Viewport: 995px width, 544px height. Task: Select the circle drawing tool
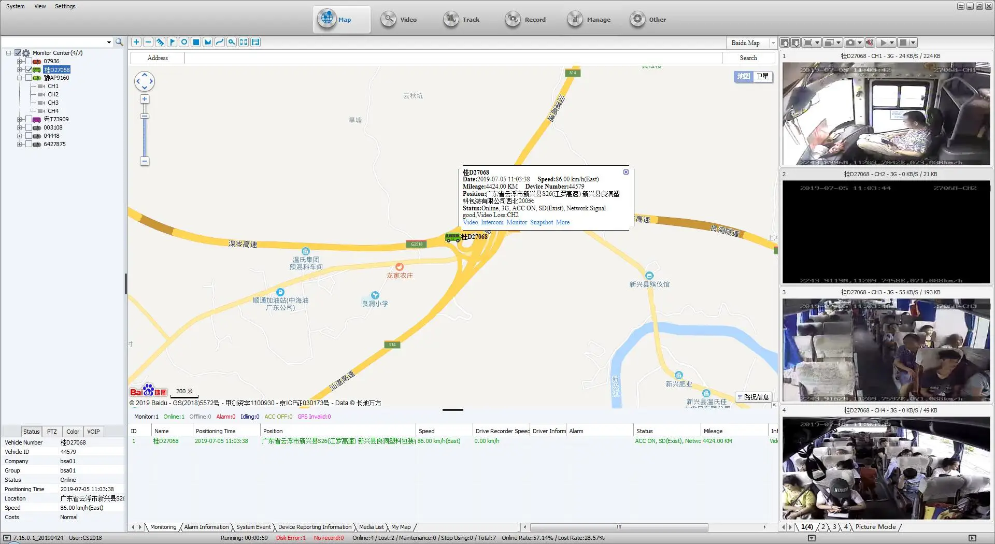[x=184, y=42]
